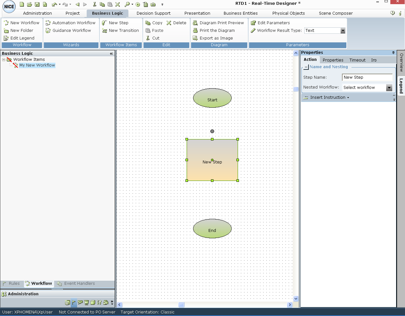The image size is (405, 316).
Task: Collapse the Workflow Items tree node
Action: click(4, 60)
